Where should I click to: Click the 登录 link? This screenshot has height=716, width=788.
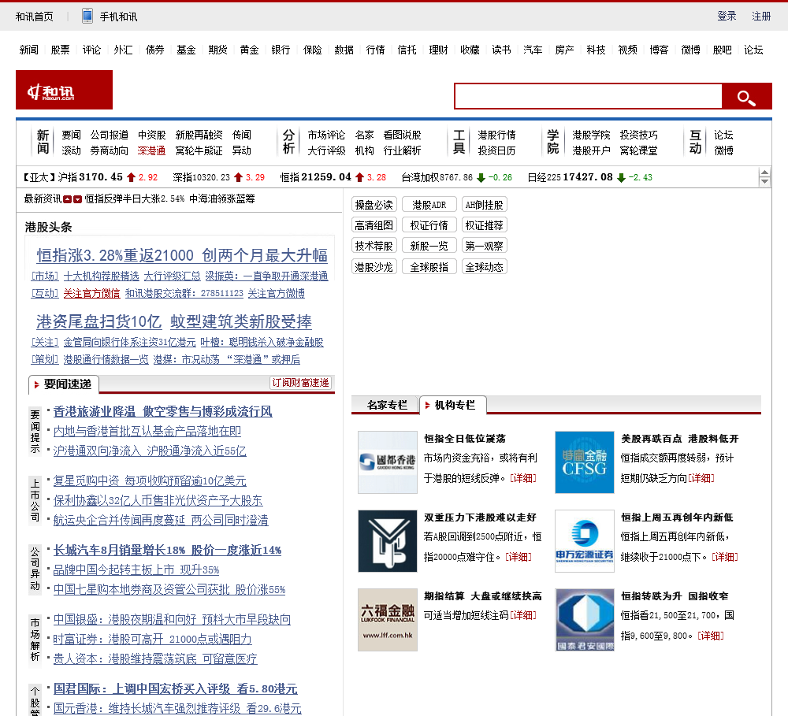tap(727, 16)
